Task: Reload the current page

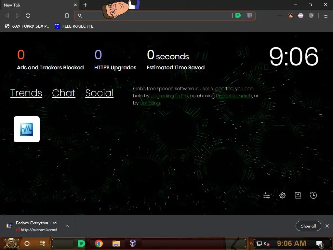Action: 28,16
